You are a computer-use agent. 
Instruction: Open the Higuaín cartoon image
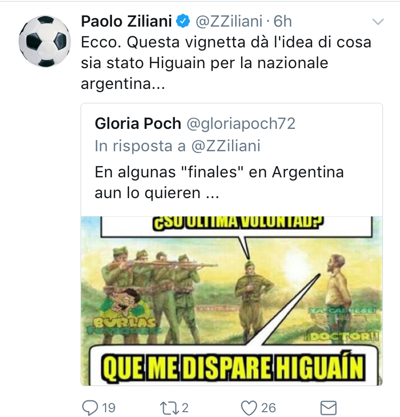(x=231, y=301)
